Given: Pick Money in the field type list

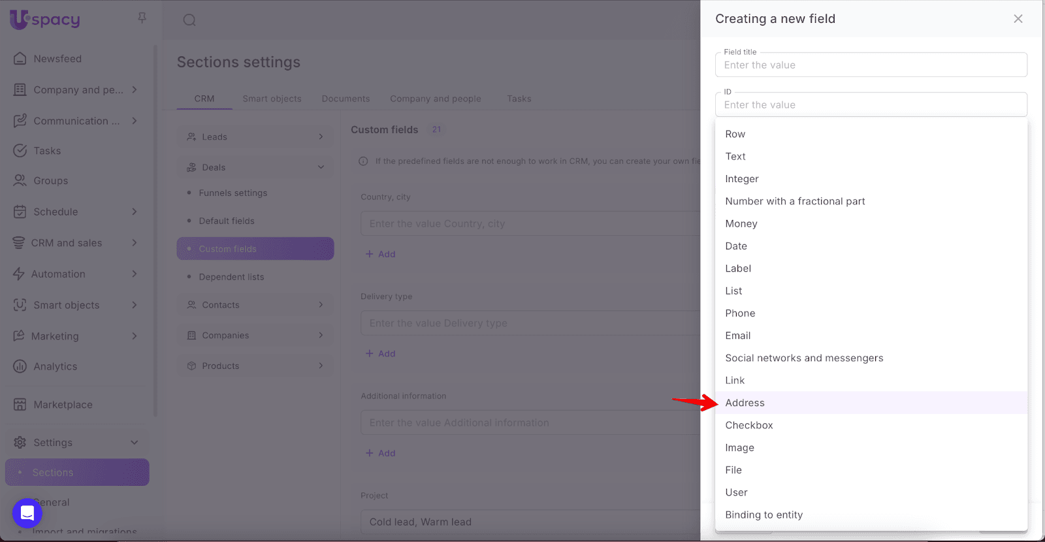Looking at the screenshot, I should 741,223.
